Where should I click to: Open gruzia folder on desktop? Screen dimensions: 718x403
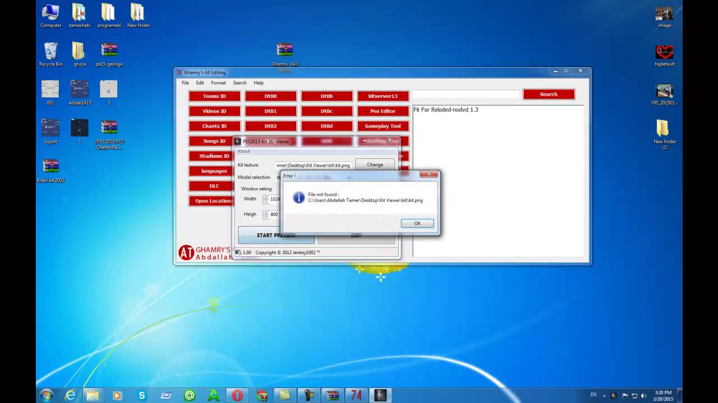tap(79, 54)
